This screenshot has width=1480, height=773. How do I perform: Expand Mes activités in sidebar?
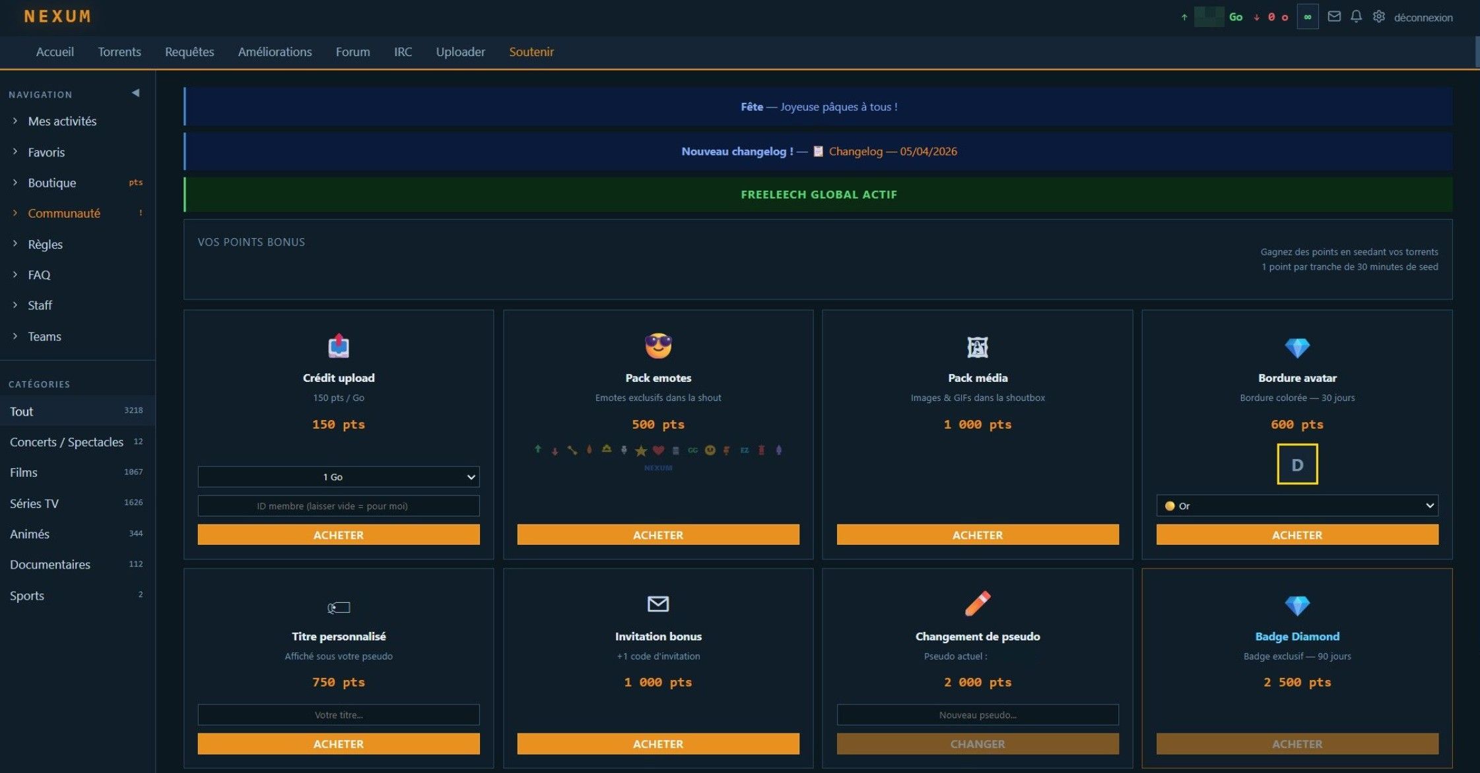pyautogui.click(x=62, y=121)
